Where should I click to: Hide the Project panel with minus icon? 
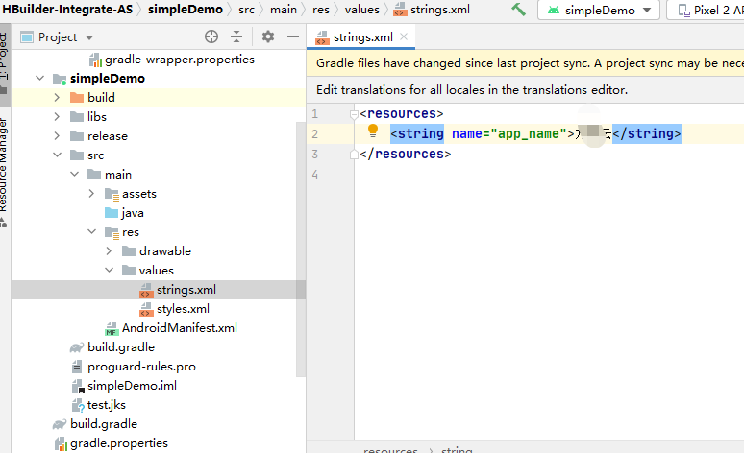(293, 36)
